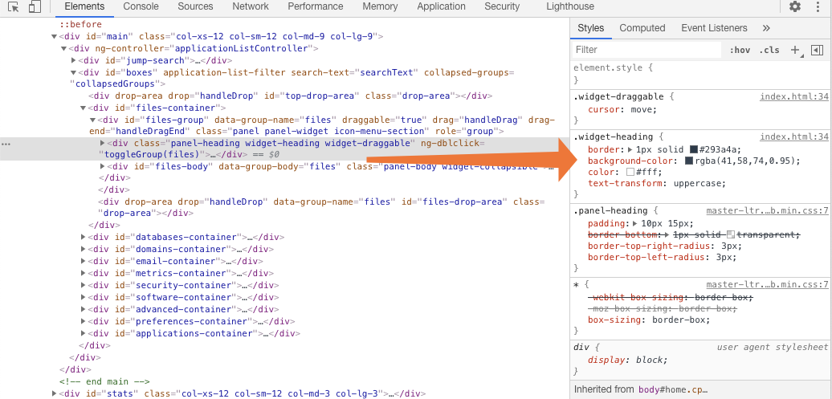832x399 pixels.
Task: Click the computed styles sidebar toggle icon
Action: (x=817, y=50)
